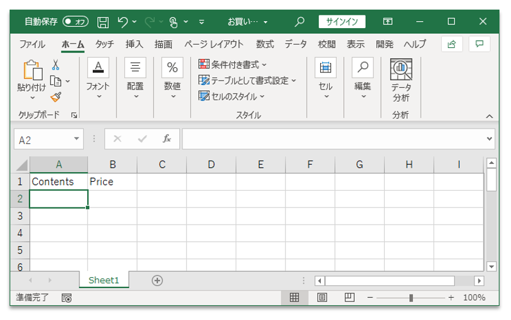Click the Save floppy disk icon
Image resolution: width=511 pixels, height=320 pixels.
point(103,22)
